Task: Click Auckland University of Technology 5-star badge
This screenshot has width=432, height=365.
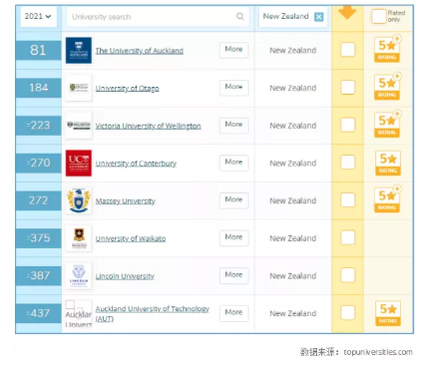Action: point(388,313)
